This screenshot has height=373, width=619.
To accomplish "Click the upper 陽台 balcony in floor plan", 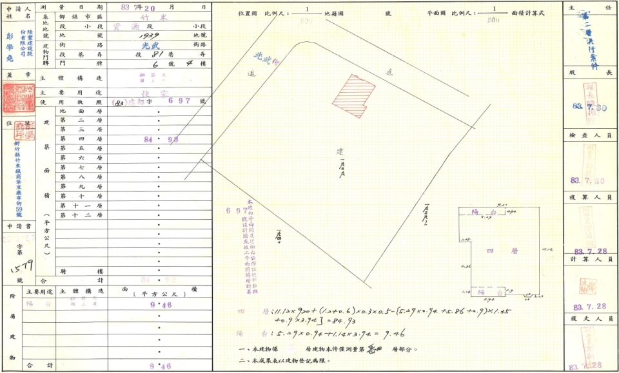I will [x=487, y=212].
